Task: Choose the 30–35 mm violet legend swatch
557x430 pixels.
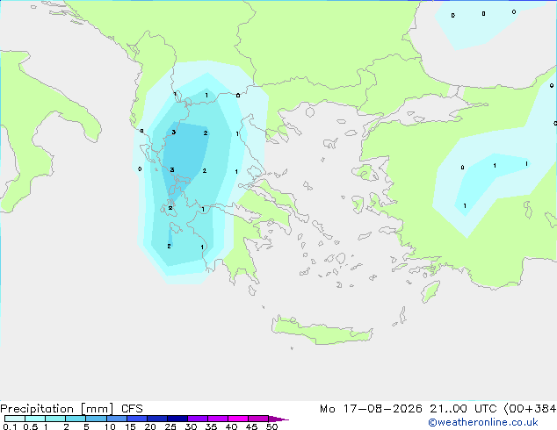Action: point(197,419)
